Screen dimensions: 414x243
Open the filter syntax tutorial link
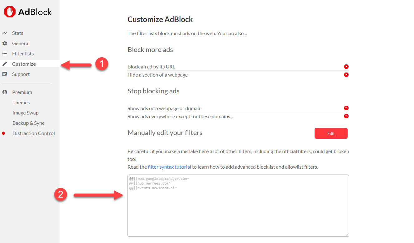pos(169,167)
